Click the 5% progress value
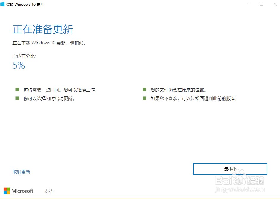 coord(19,65)
